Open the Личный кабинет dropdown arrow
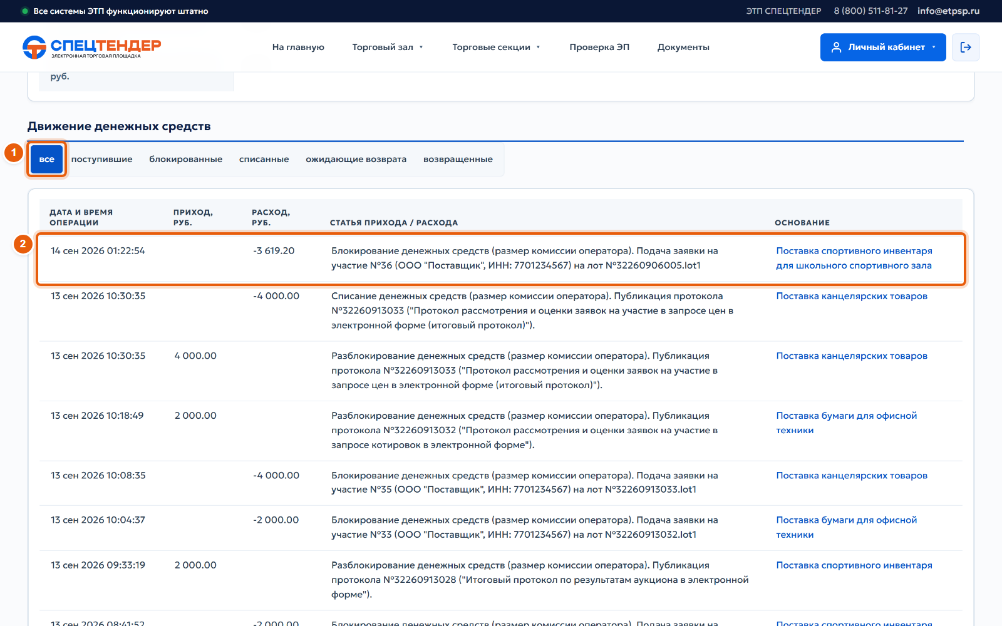This screenshot has width=1002, height=626. (x=934, y=47)
